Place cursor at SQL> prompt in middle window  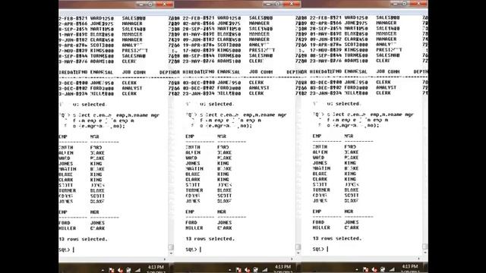click(194, 249)
